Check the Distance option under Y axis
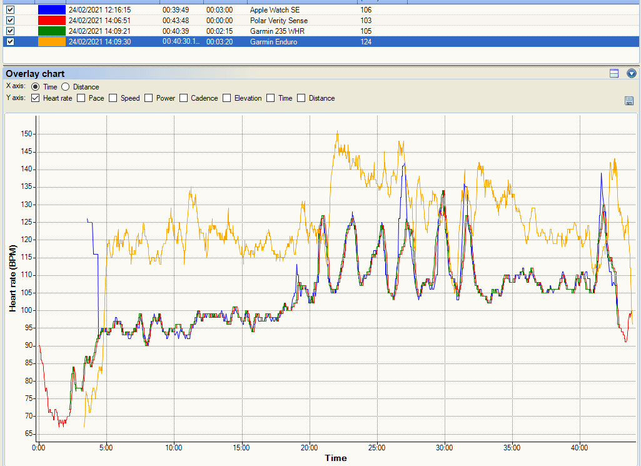 click(301, 98)
